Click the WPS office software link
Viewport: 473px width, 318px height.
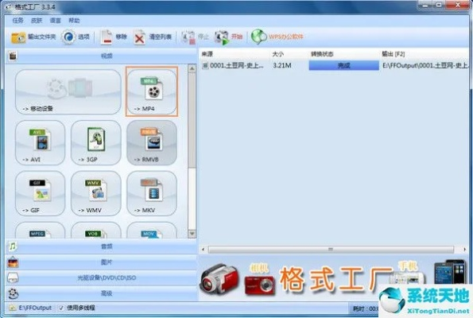pos(277,37)
